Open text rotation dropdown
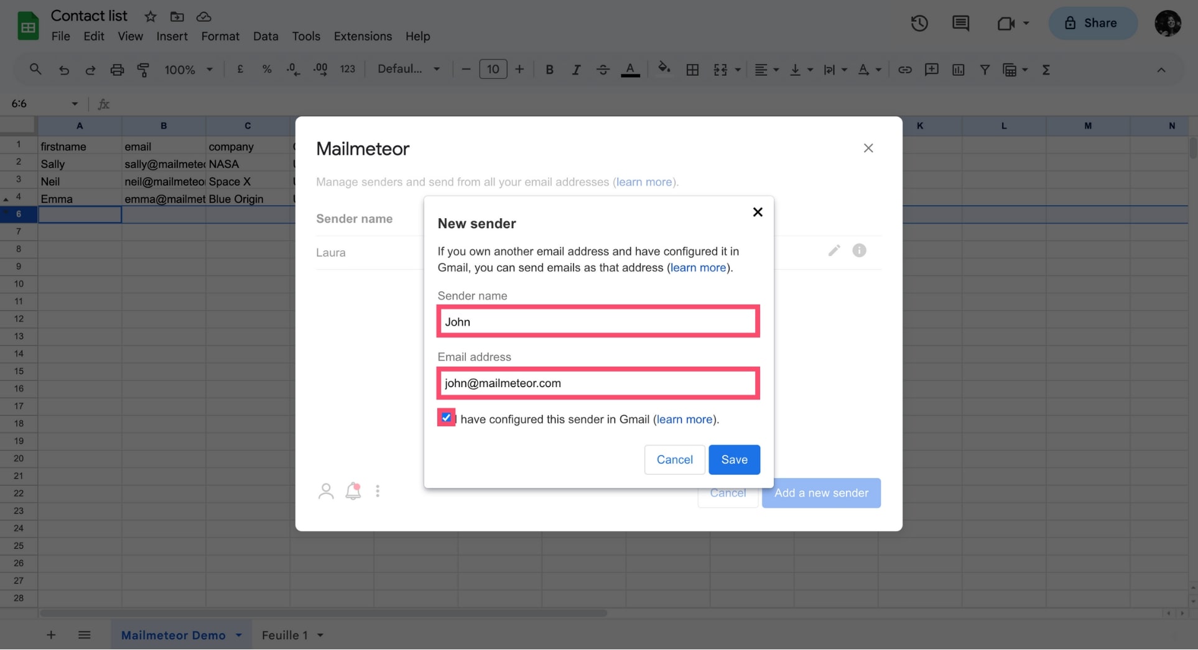Image resolution: width=1198 pixels, height=650 pixels. (870, 70)
